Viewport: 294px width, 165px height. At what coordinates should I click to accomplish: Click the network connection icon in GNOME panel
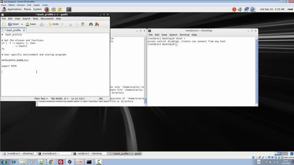tap(247, 9)
